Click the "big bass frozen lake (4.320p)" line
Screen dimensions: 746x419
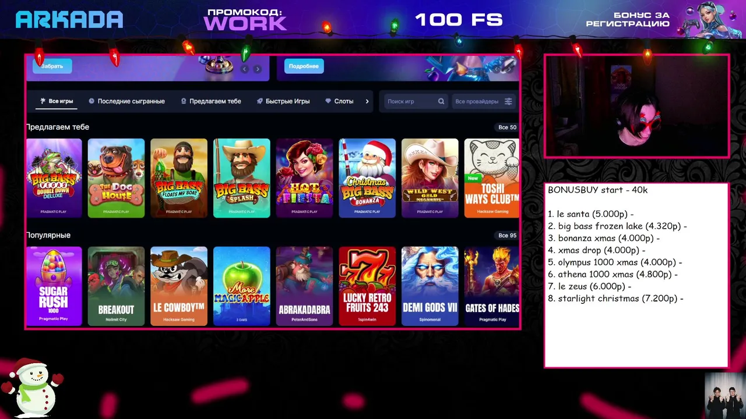[617, 226]
